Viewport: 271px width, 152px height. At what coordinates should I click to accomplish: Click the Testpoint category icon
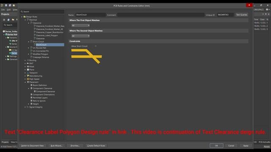[x=28, y=73]
